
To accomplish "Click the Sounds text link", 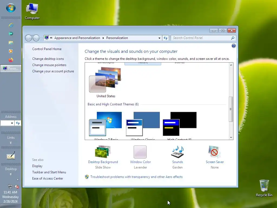I will coord(177,162).
